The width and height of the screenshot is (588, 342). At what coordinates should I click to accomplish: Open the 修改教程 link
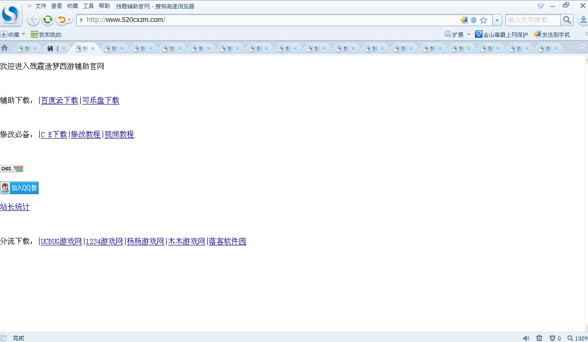pos(86,134)
